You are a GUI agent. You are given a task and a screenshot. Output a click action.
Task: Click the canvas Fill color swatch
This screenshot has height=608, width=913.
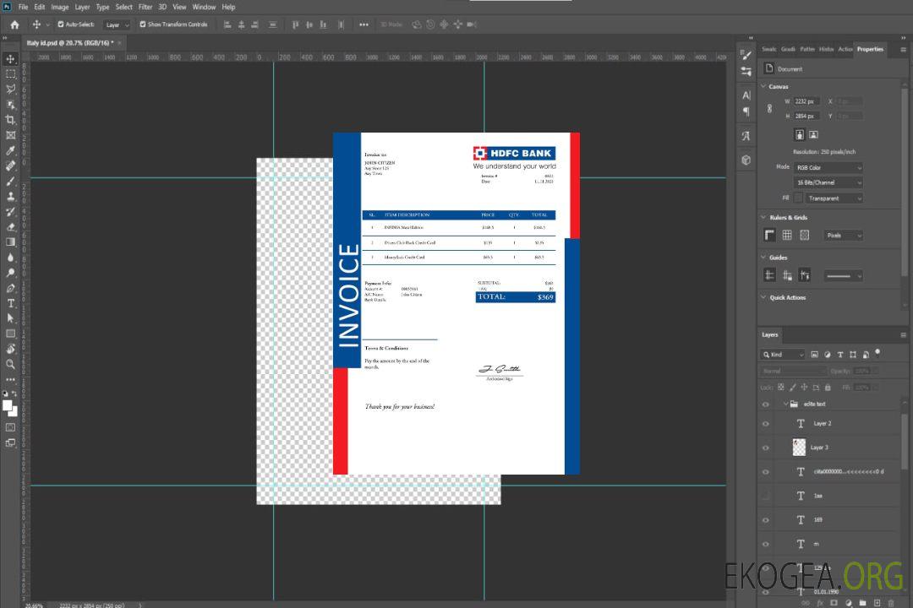798,198
